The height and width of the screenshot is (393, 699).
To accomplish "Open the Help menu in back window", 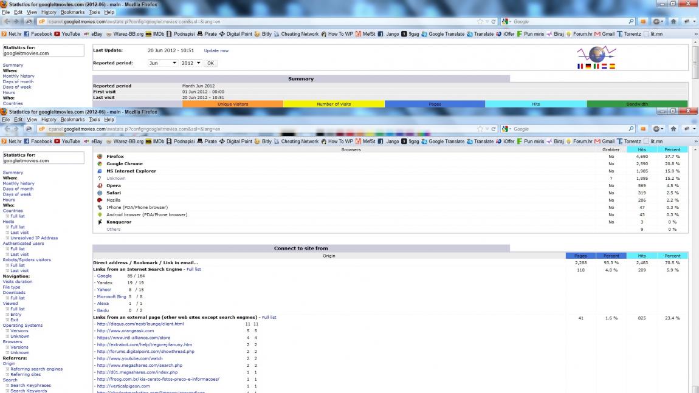I will click(109, 12).
